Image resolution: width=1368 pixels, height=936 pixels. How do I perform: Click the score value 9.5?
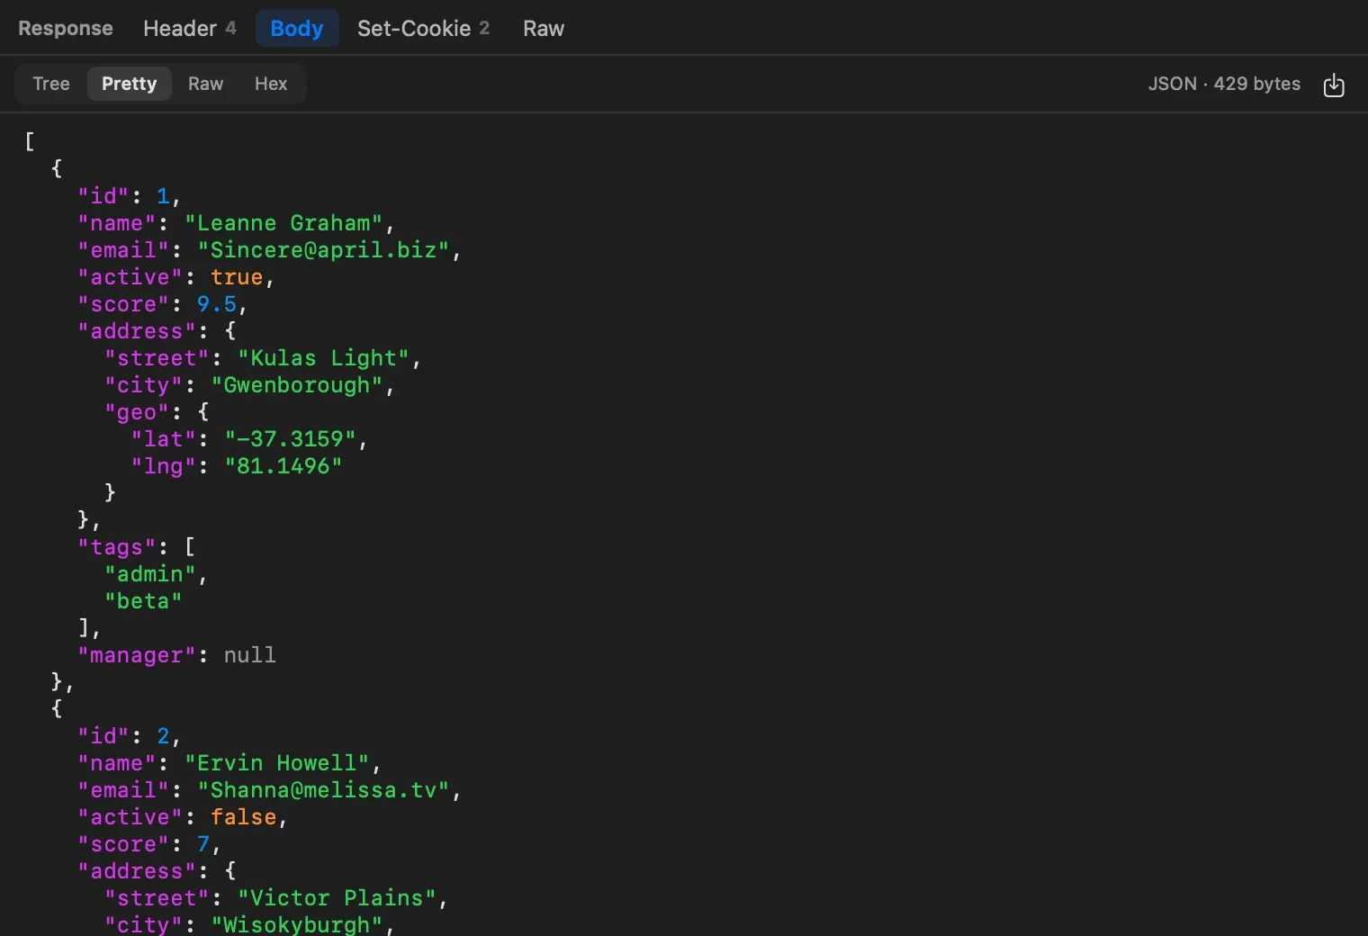217,304
